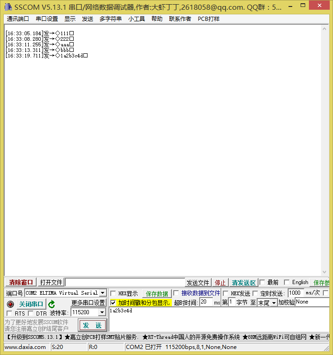Open the 115200 baud rate dropdown
The height and width of the screenshot is (355, 333).
pos(102,312)
